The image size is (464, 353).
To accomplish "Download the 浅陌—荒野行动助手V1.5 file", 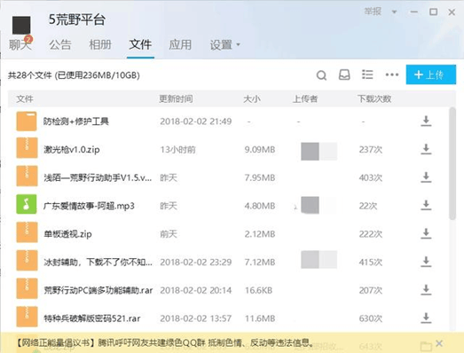I will [426, 177].
